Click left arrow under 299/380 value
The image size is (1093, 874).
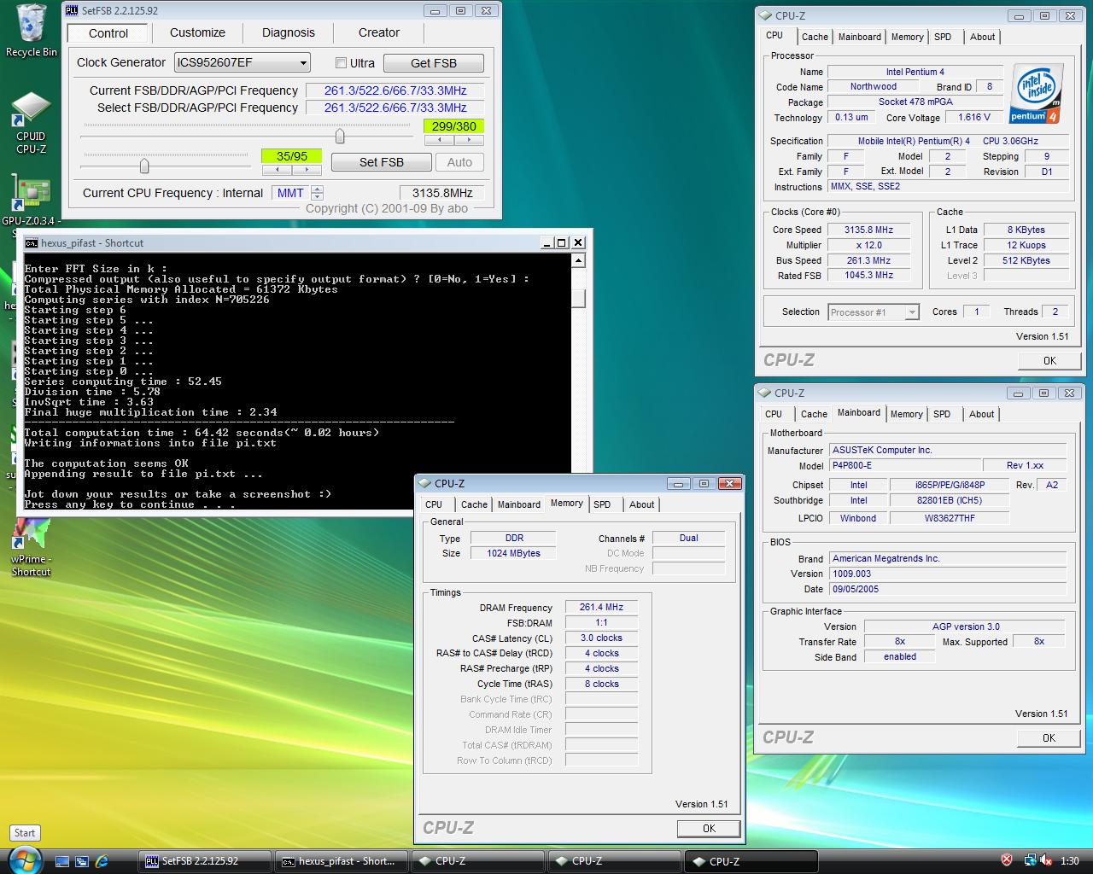click(439, 140)
